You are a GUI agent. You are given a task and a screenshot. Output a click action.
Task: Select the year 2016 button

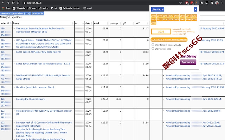[176, 16]
